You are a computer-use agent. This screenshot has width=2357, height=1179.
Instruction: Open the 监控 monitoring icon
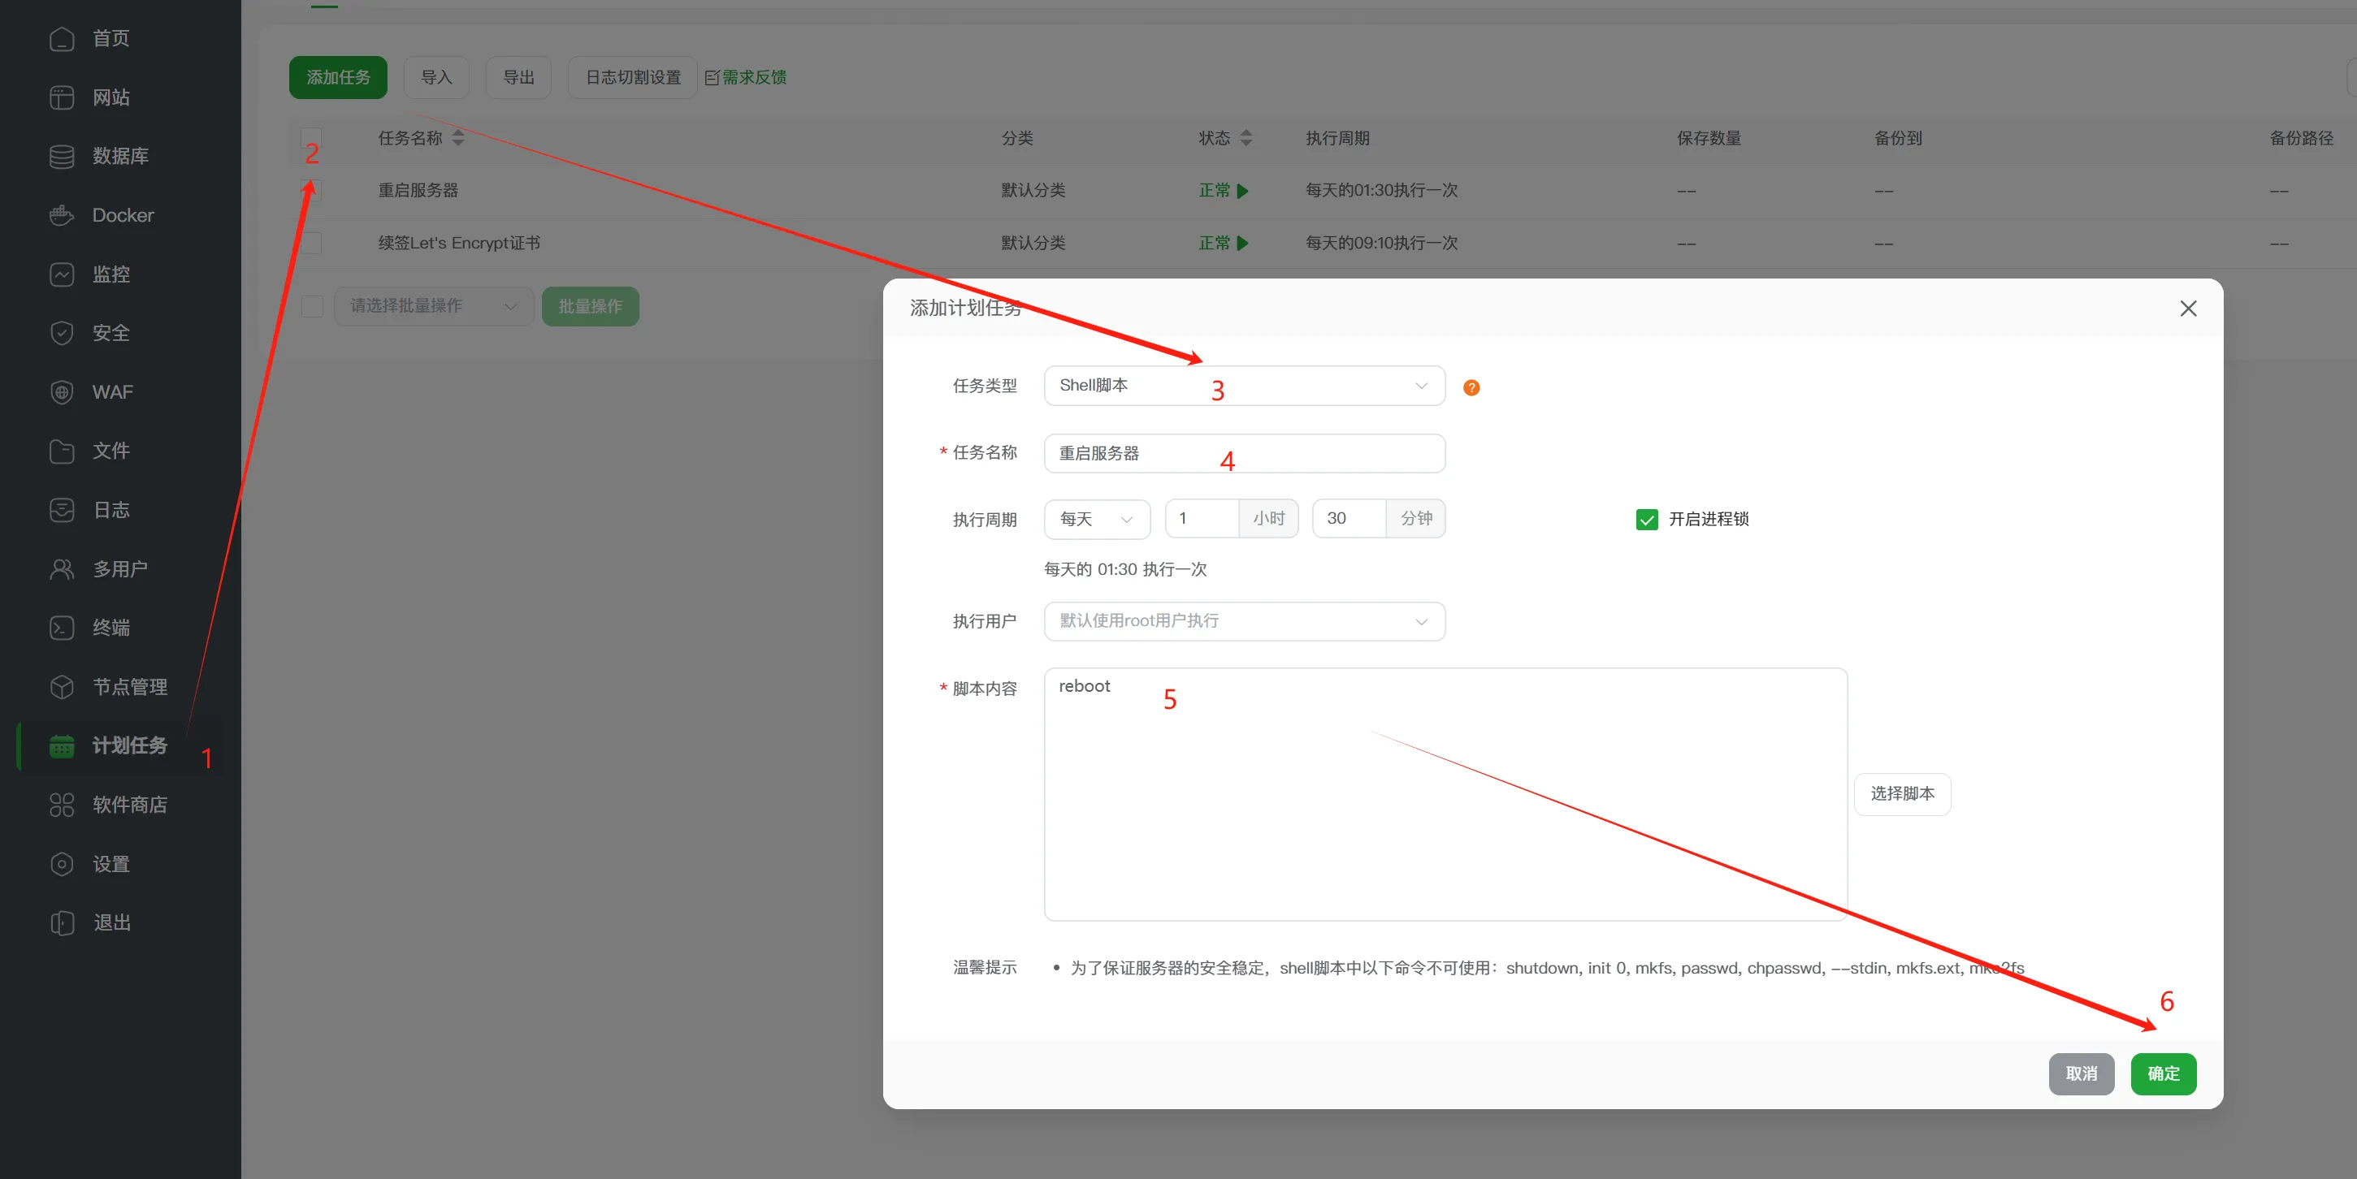[61, 274]
